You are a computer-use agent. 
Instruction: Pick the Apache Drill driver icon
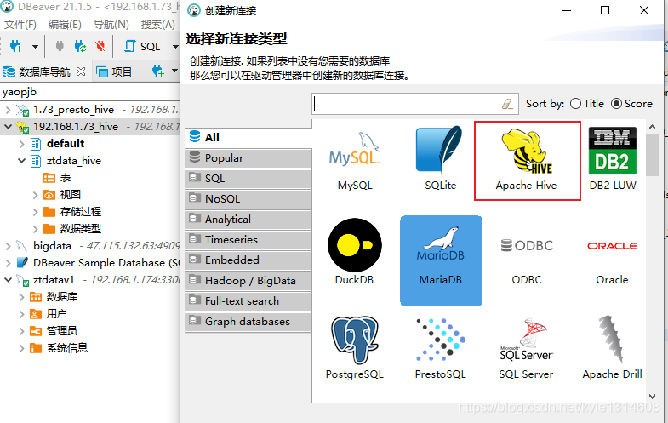click(x=612, y=339)
